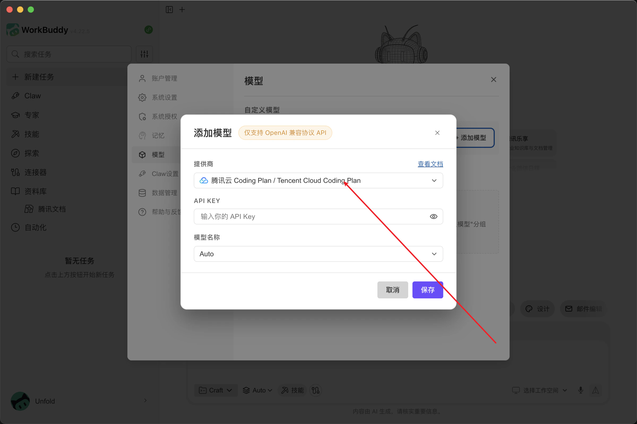Focus the 搜索任务 search field
Viewport: 637px width, 424px height.
[x=69, y=54]
